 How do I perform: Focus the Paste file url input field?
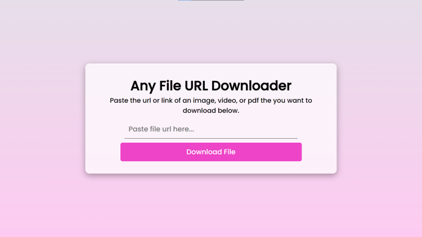point(211,129)
